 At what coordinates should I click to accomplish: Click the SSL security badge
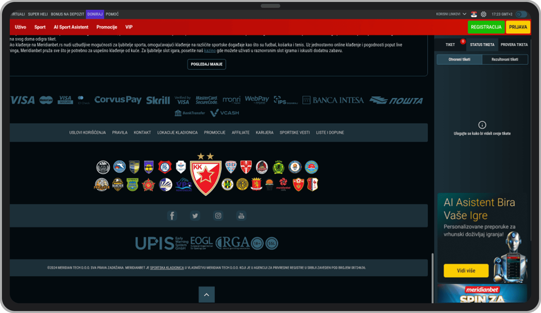(x=271, y=243)
